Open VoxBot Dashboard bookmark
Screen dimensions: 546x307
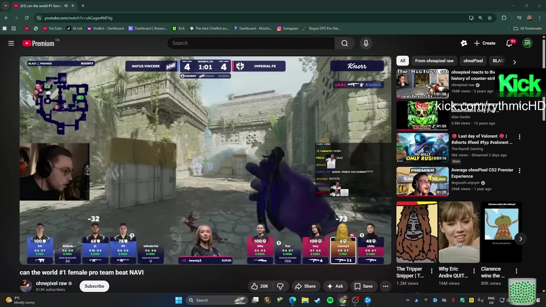105,29
